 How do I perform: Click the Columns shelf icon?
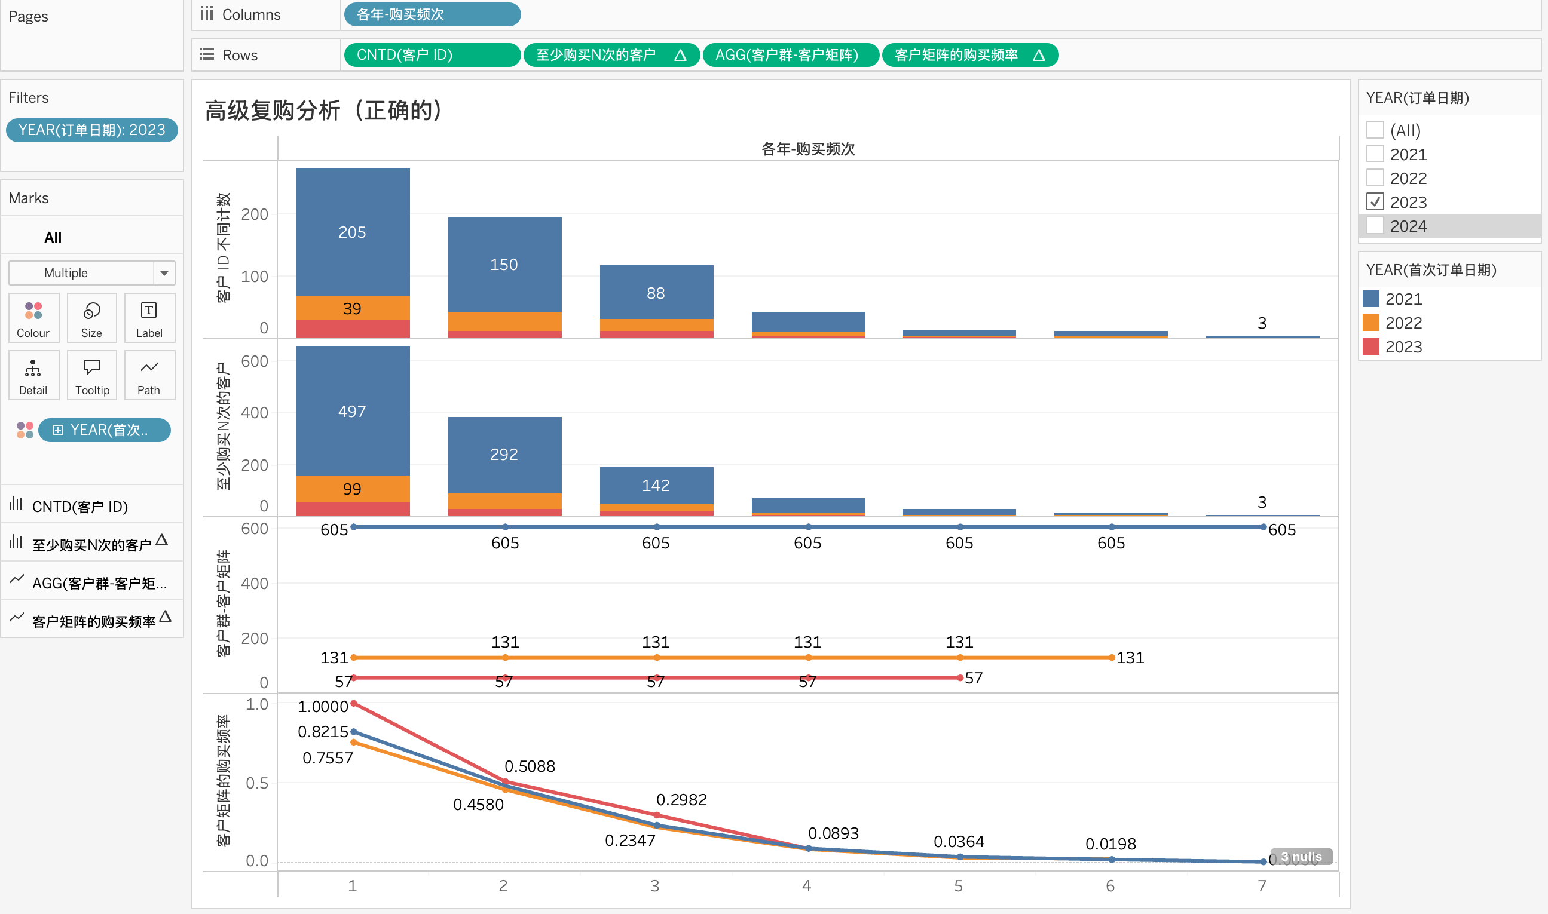(x=207, y=14)
